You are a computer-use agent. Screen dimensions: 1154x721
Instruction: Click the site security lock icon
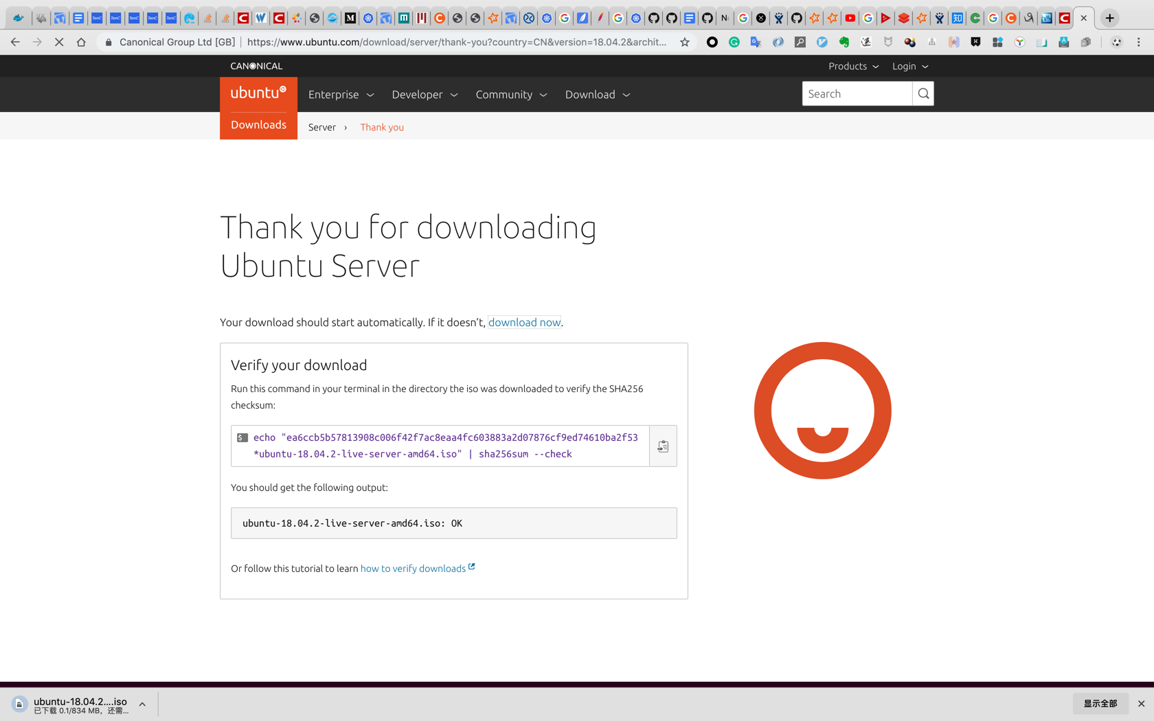(109, 42)
